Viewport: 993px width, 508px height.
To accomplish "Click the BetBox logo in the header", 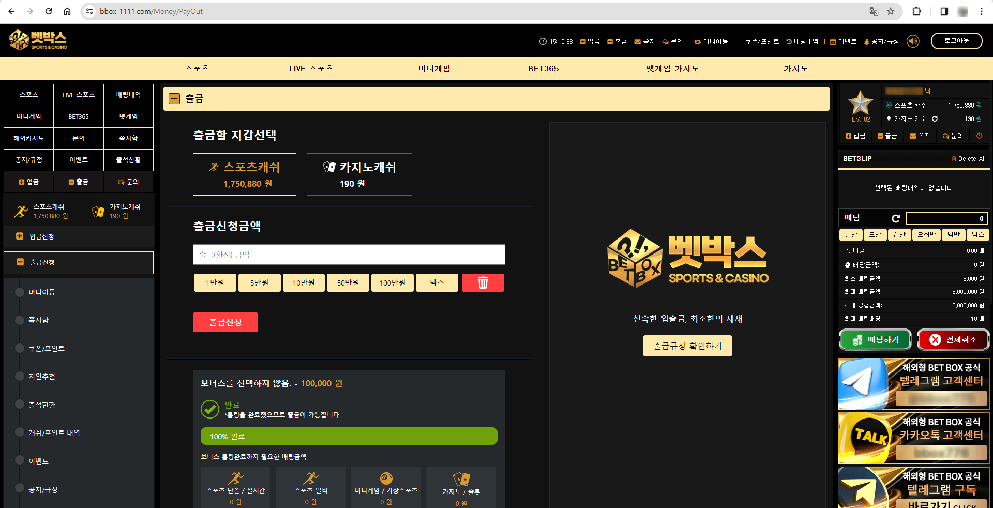I will tap(38, 40).
